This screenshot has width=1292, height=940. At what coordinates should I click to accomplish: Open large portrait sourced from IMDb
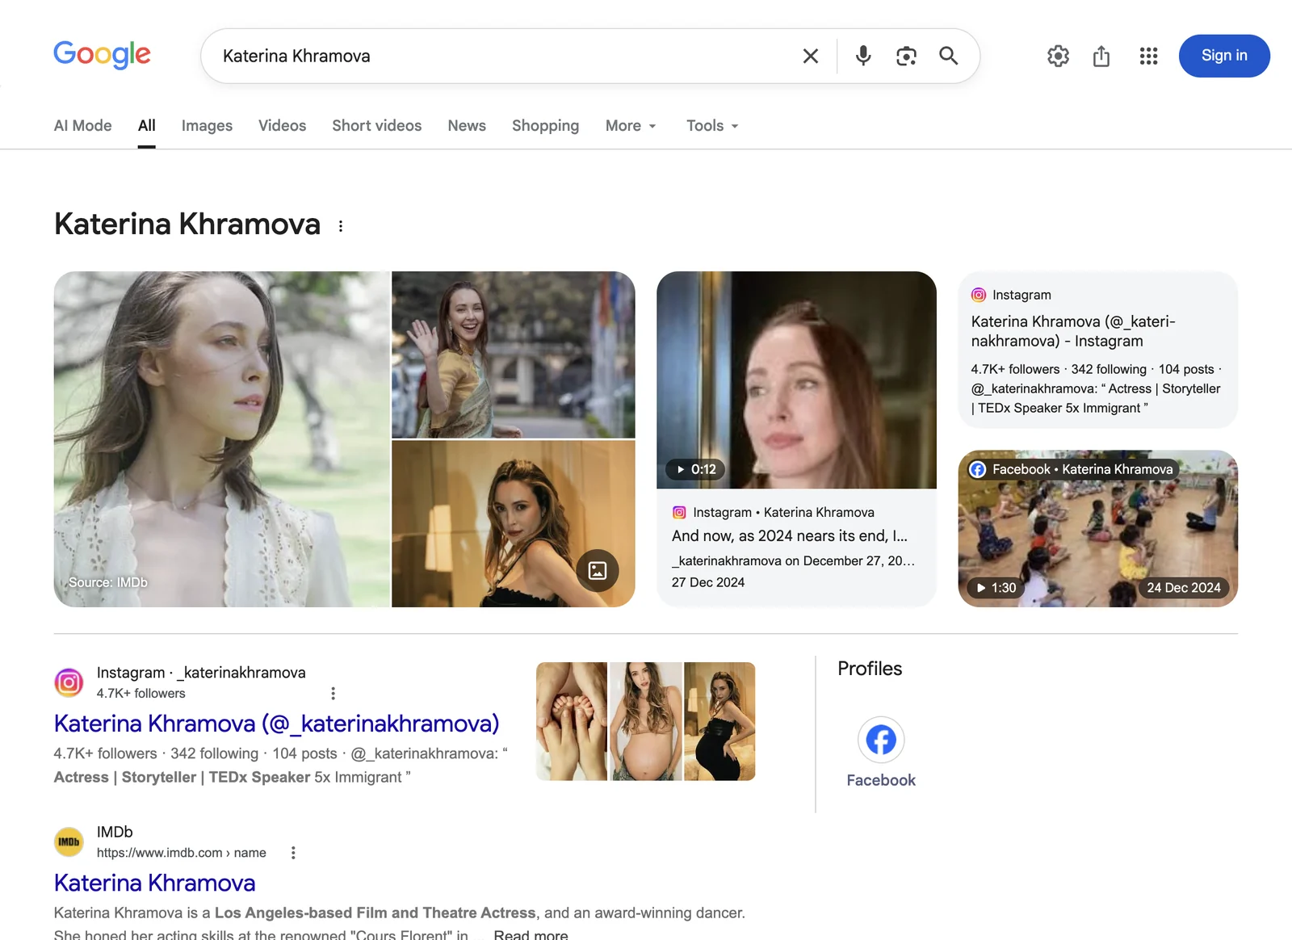coord(221,439)
